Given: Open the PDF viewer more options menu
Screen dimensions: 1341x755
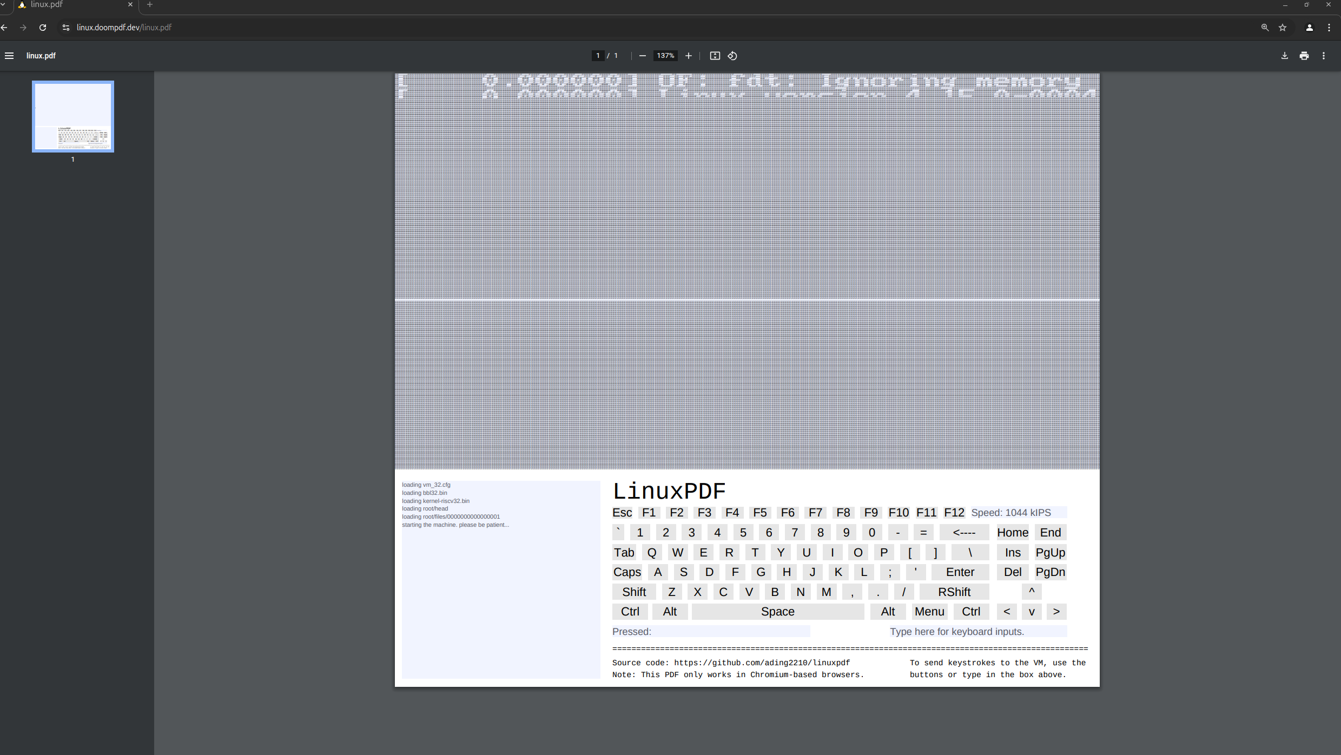Looking at the screenshot, I should pos(1324,55).
